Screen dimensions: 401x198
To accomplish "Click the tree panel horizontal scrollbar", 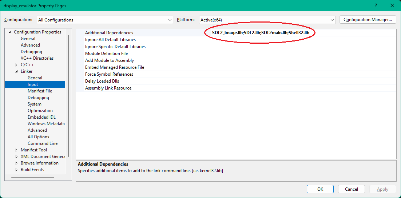I will tap(33, 177).
